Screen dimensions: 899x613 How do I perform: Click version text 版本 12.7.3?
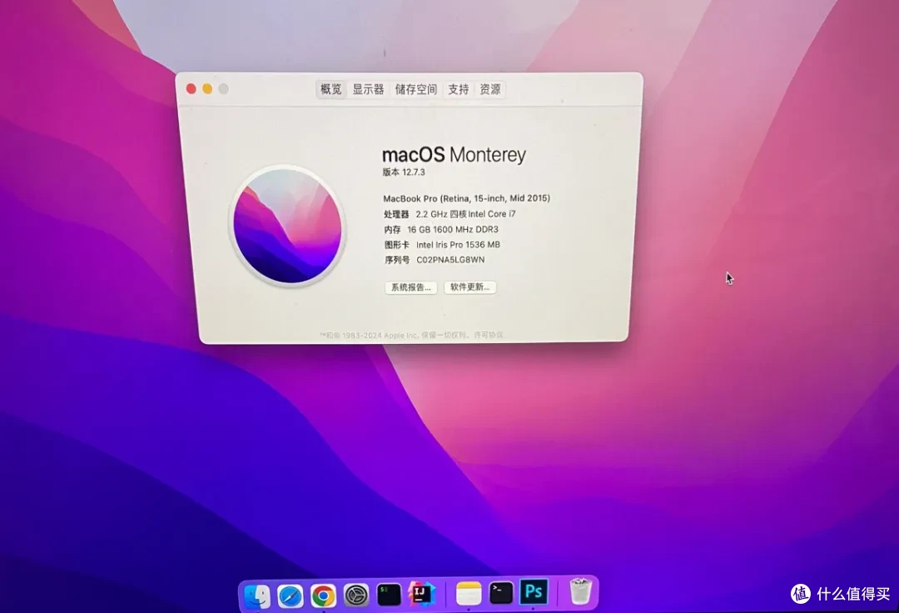pos(404,172)
